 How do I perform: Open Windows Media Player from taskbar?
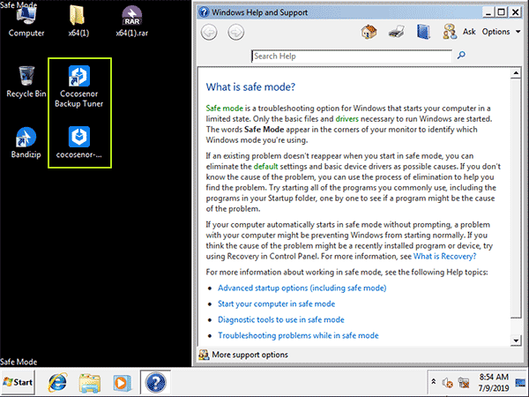click(122, 383)
